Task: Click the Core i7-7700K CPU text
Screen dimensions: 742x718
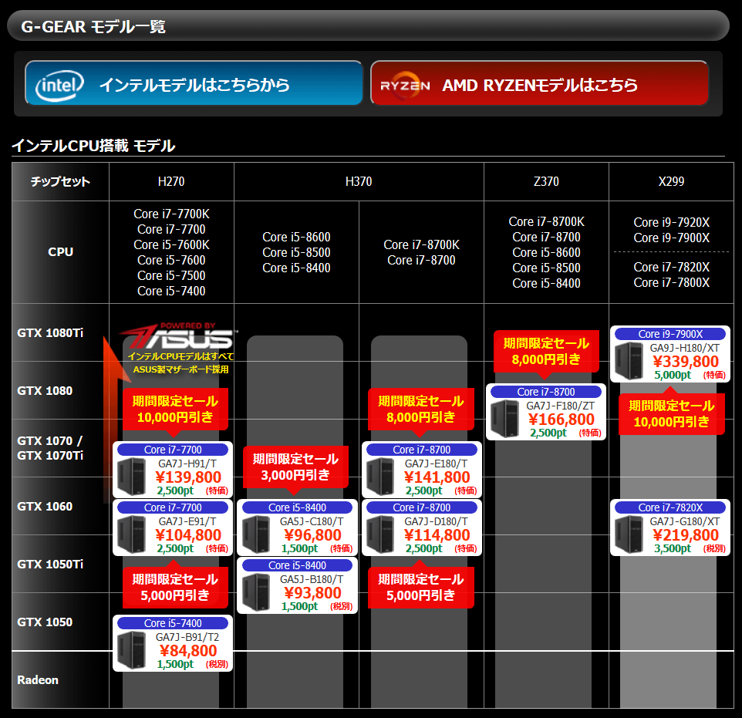Action: point(171,214)
